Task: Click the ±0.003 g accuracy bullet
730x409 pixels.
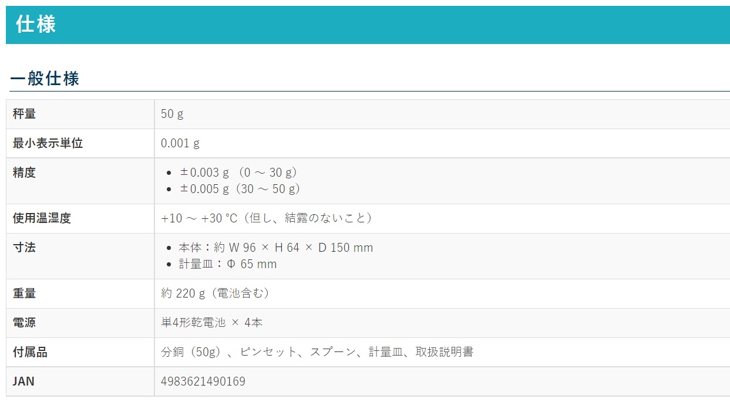Action: click(238, 173)
